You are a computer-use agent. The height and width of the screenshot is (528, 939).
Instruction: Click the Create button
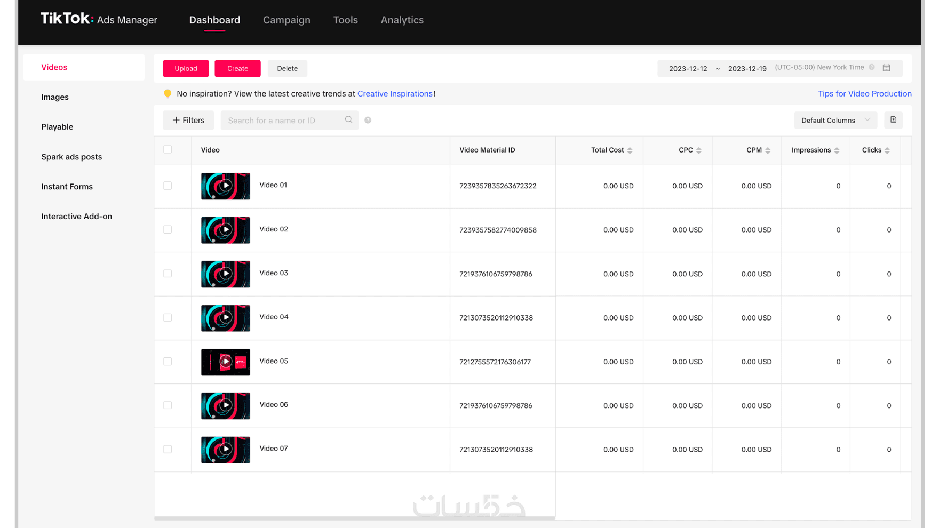237,68
